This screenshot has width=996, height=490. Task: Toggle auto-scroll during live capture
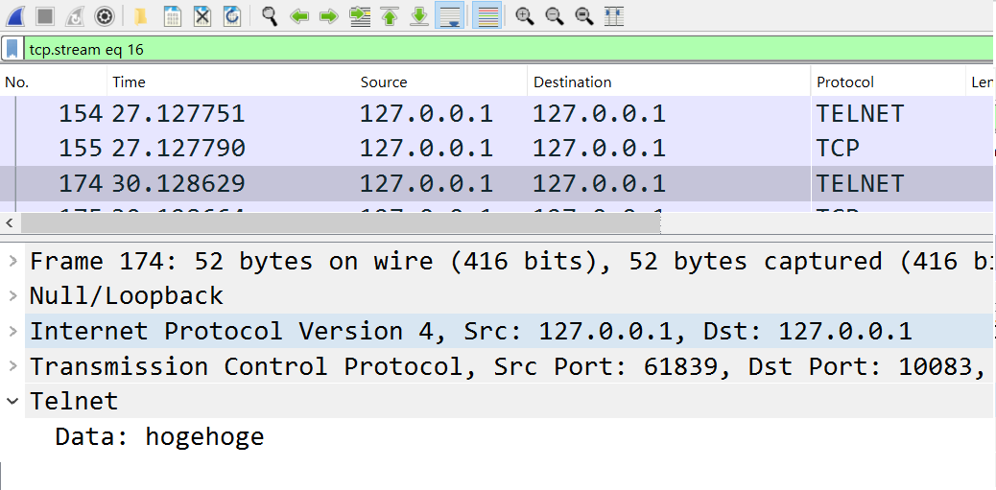(x=449, y=16)
